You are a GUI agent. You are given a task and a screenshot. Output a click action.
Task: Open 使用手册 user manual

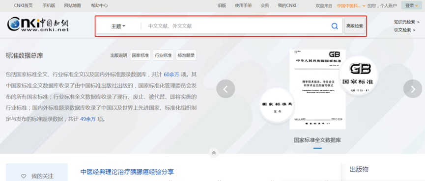[x=243, y=5]
